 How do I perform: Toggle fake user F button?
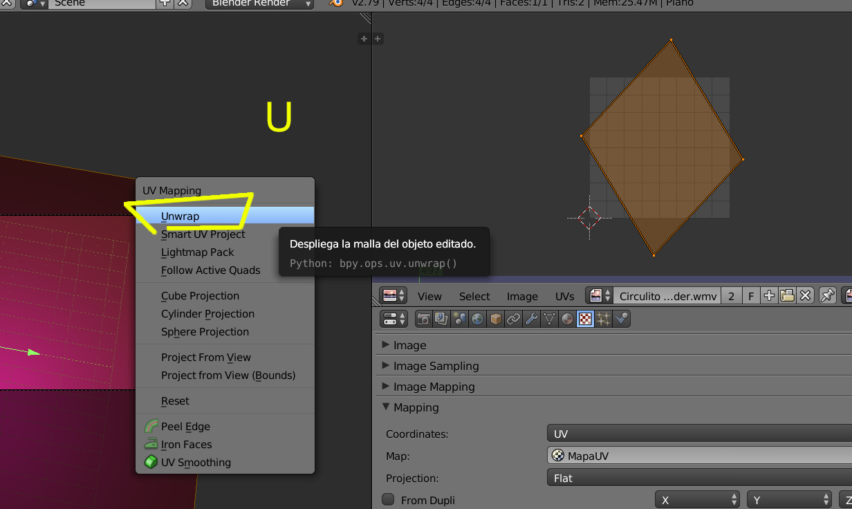[x=751, y=296]
